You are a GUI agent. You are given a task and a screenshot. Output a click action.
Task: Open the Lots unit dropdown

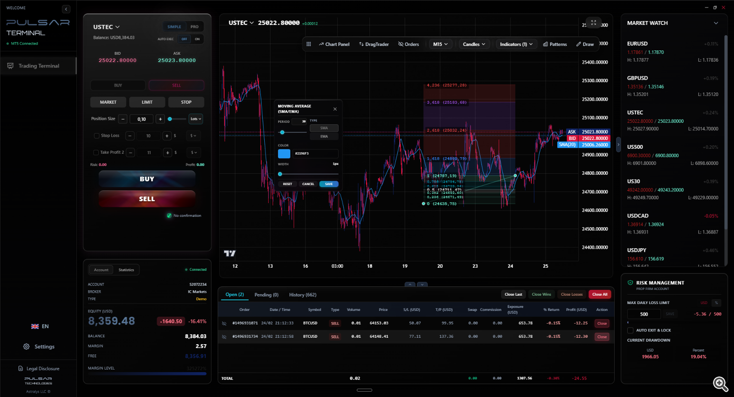tap(195, 119)
